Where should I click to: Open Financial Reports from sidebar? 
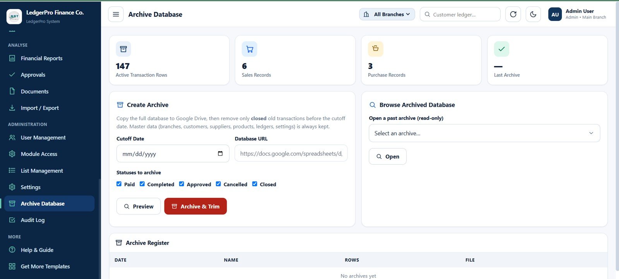(50, 58)
